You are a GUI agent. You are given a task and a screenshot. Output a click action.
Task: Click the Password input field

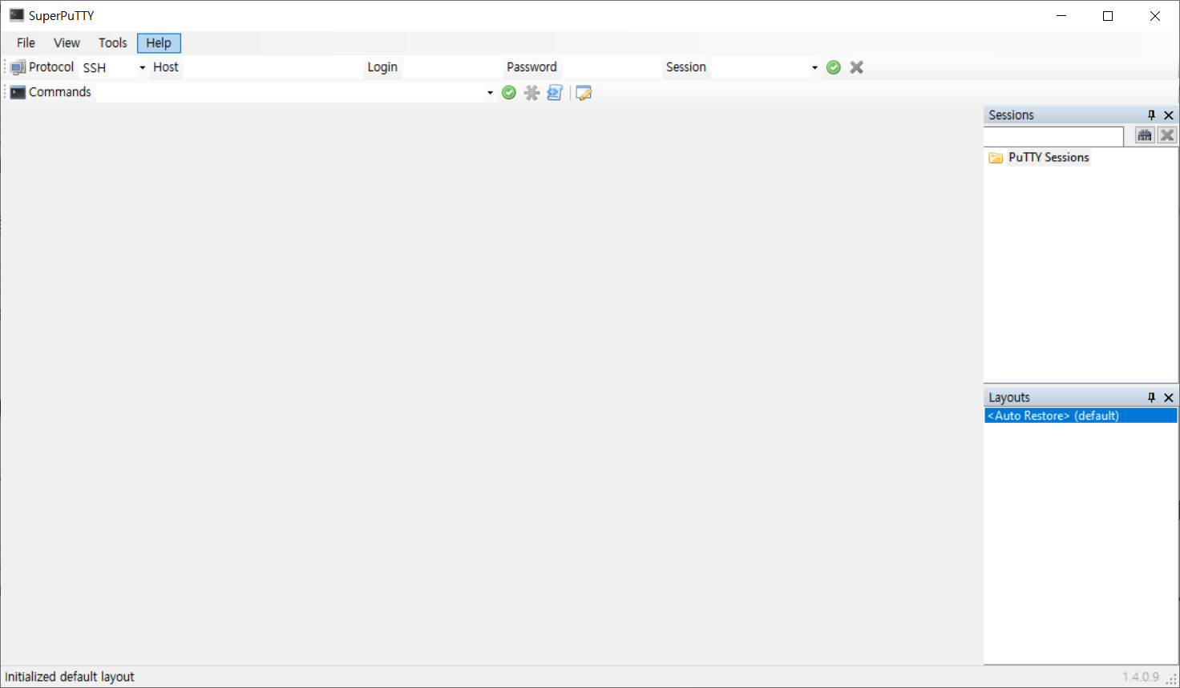[x=610, y=68]
